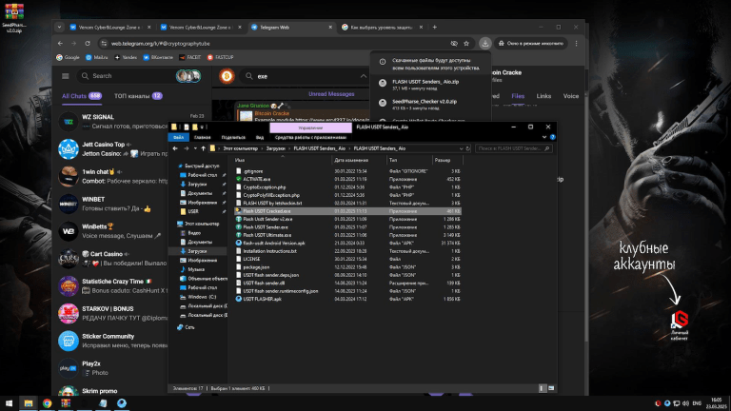Sort files by Дата изменения column header

[x=359, y=160]
